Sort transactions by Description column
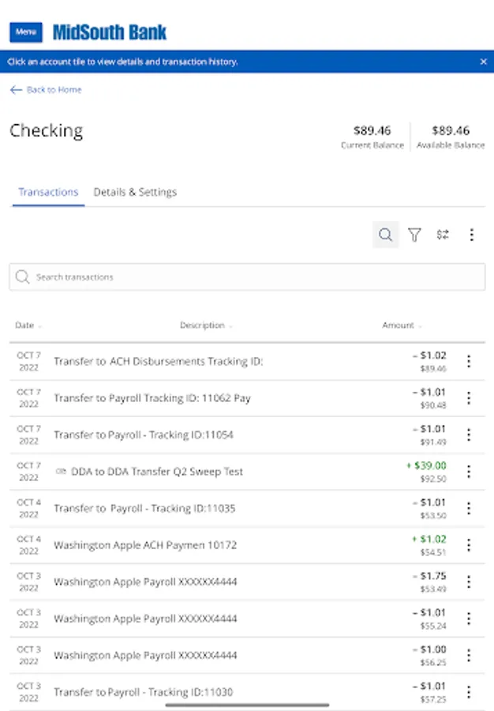 [205, 325]
